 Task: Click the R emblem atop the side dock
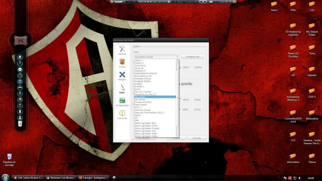(20, 41)
